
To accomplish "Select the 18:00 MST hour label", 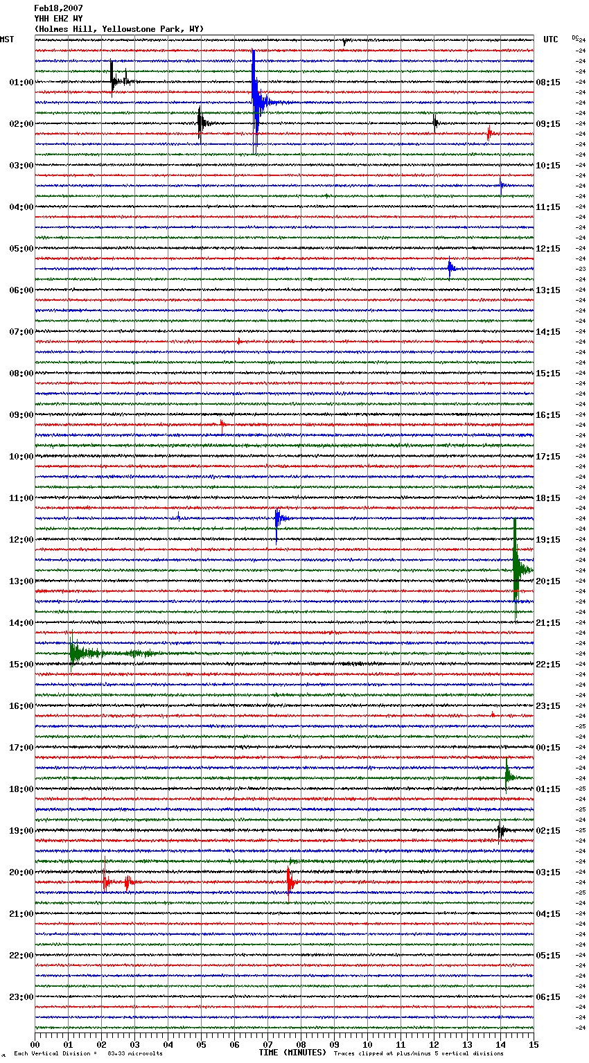I will coord(21,789).
